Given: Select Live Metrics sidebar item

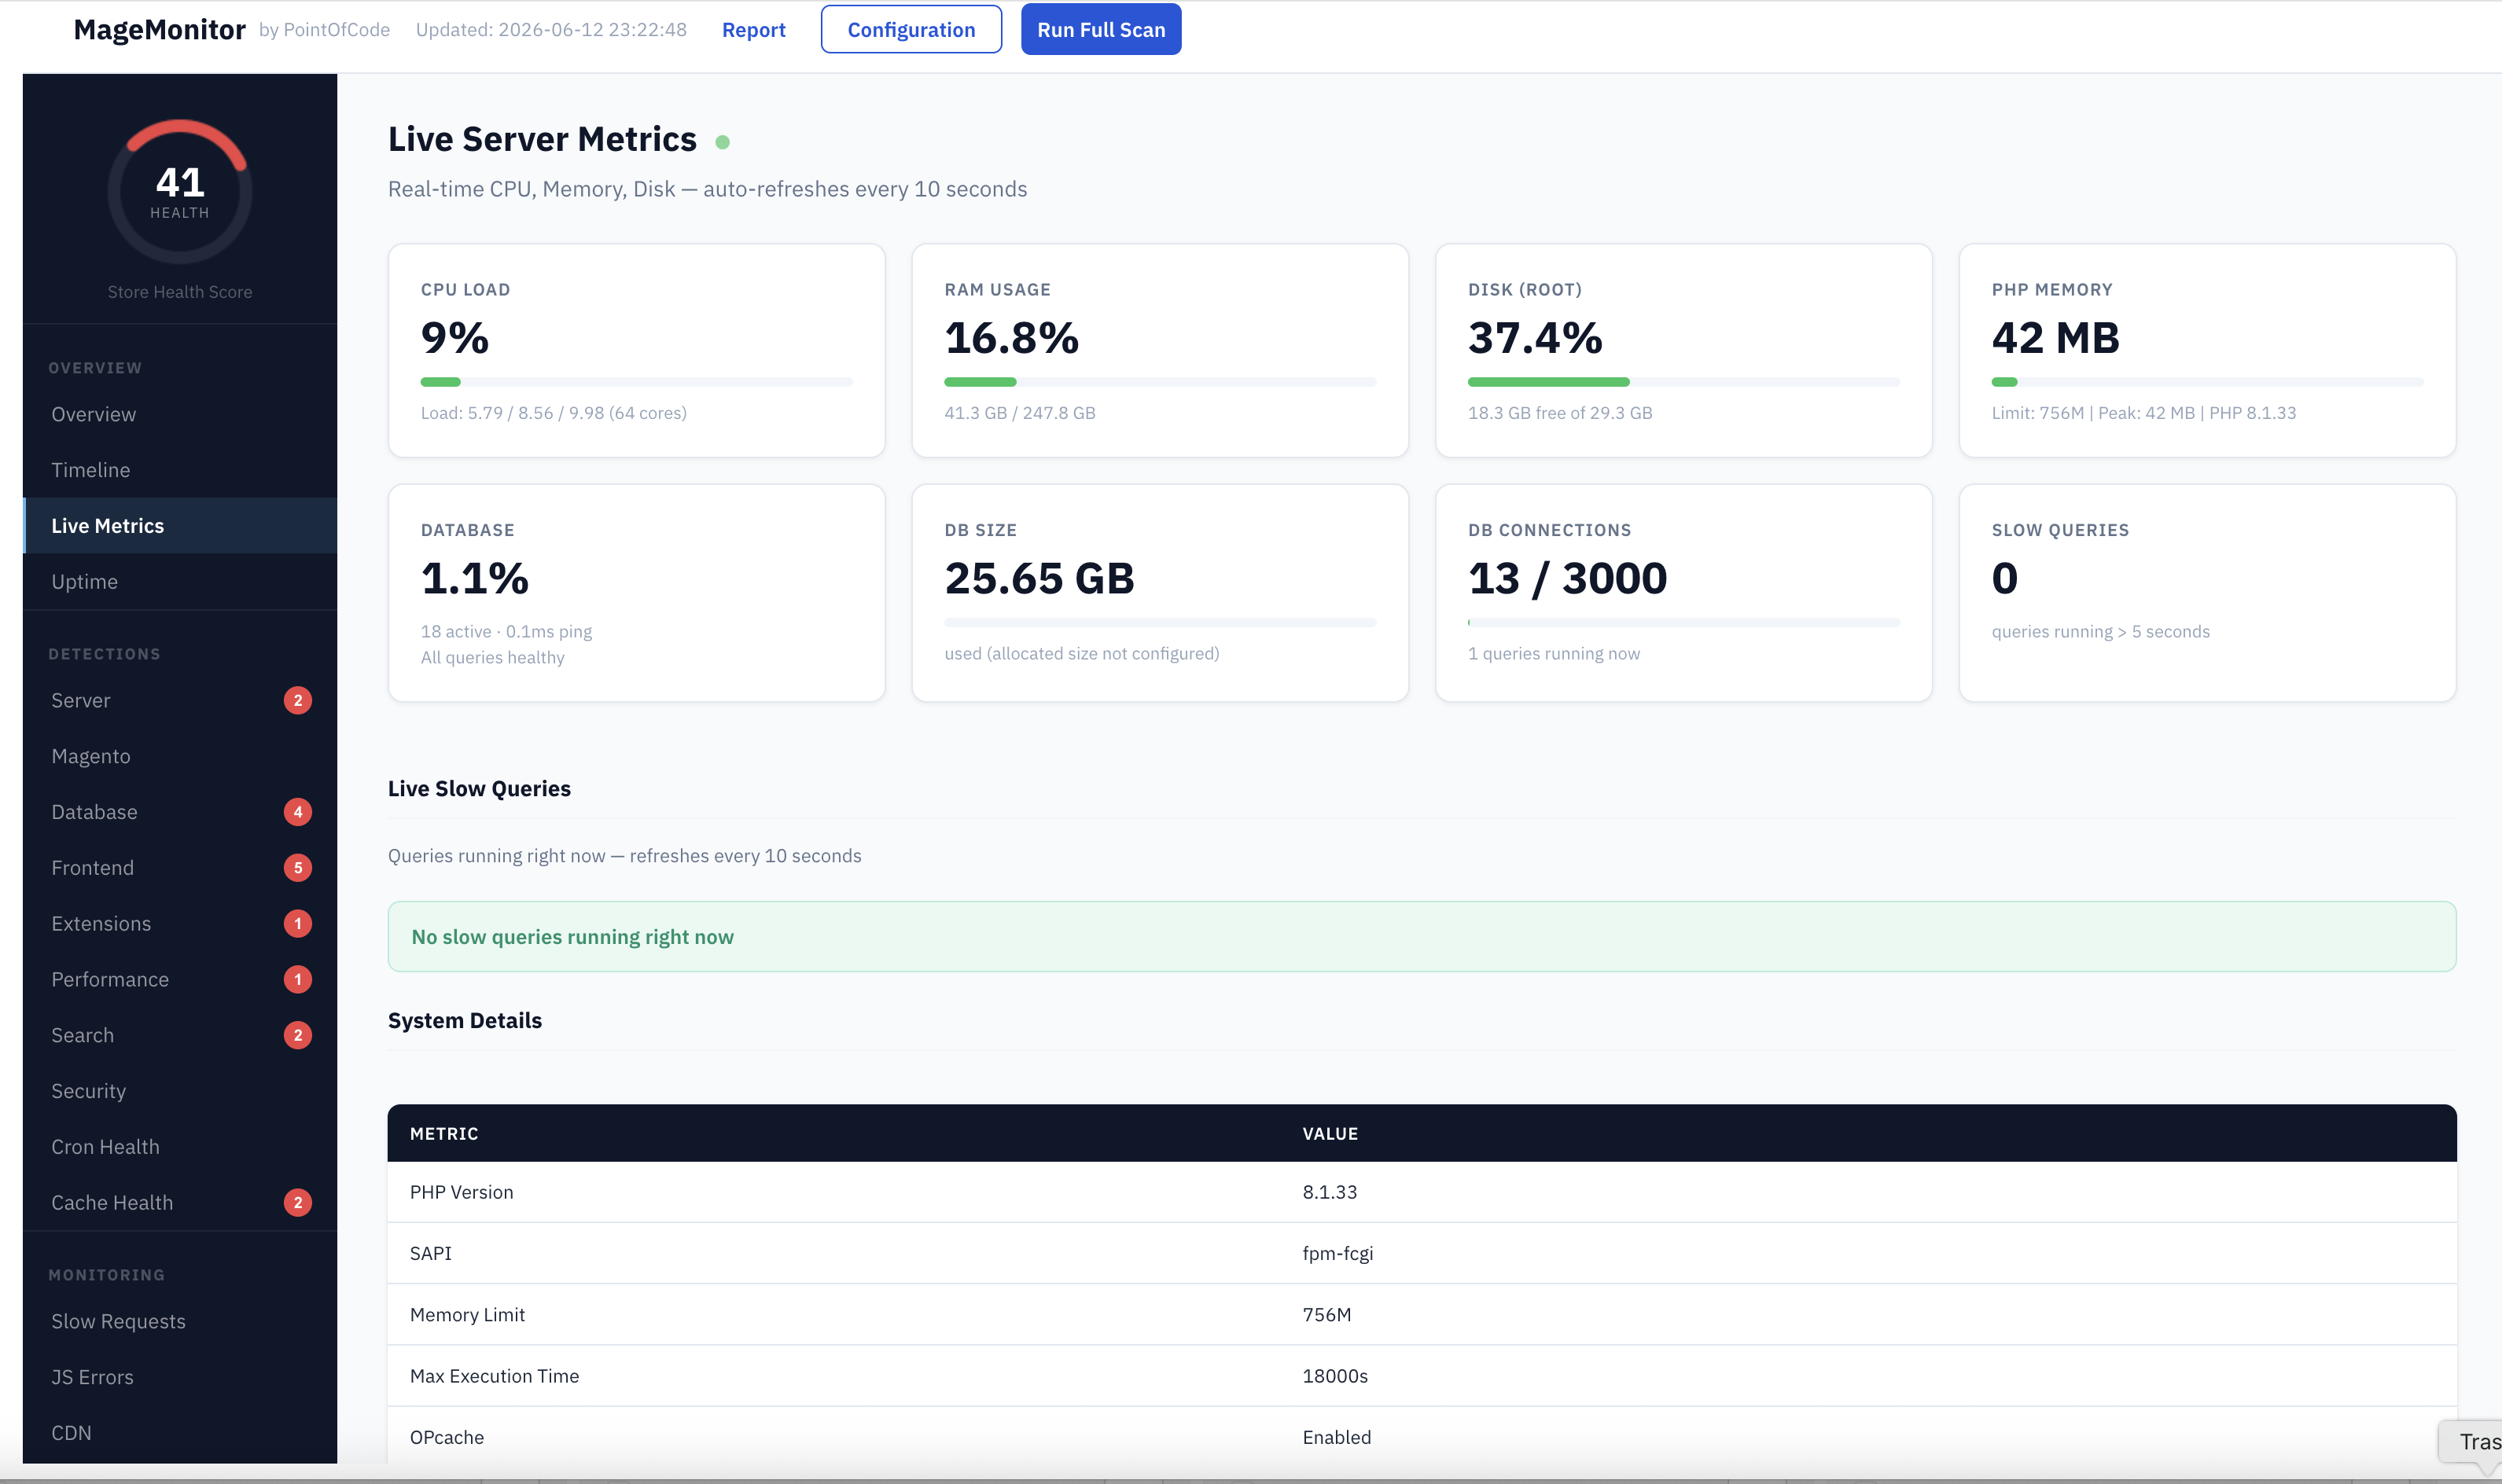Looking at the screenshot, I should [x=180, y=526].
